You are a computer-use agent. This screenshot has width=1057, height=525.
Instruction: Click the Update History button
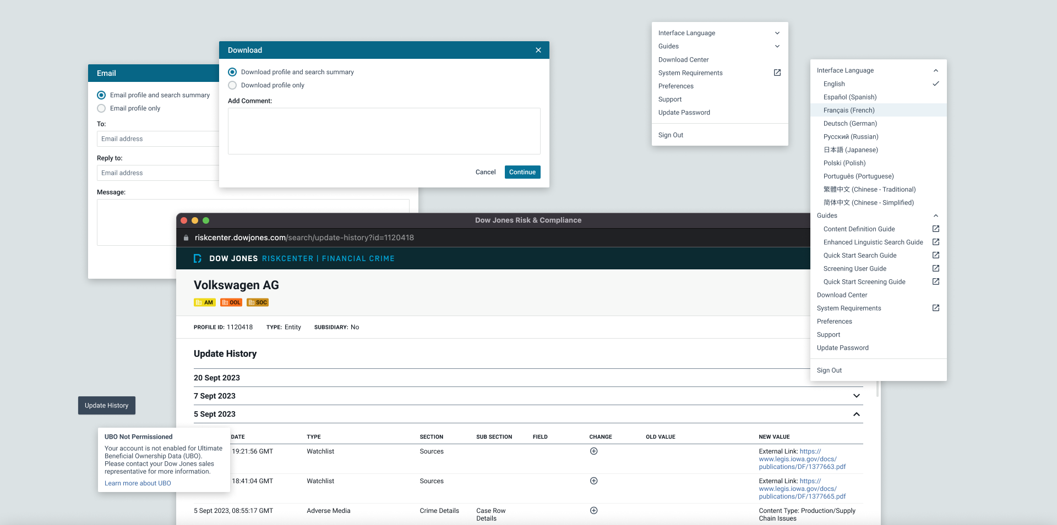point(107,405)
